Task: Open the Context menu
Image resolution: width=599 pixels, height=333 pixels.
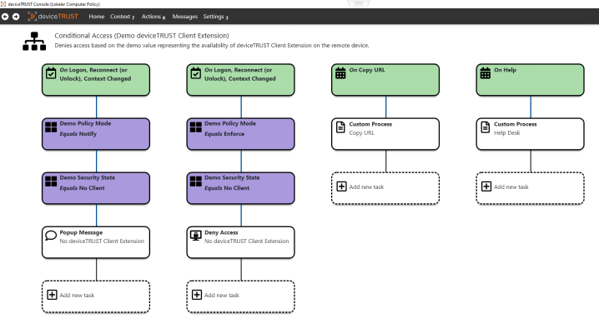Action: [x=123, y=17]
